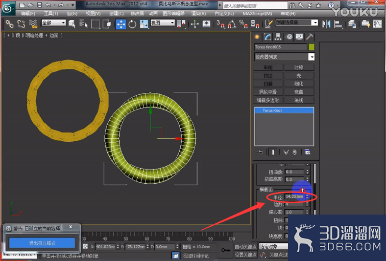386x261 pixels.
Task: Open the Manage Layers icon
Action: pos(352,24)
